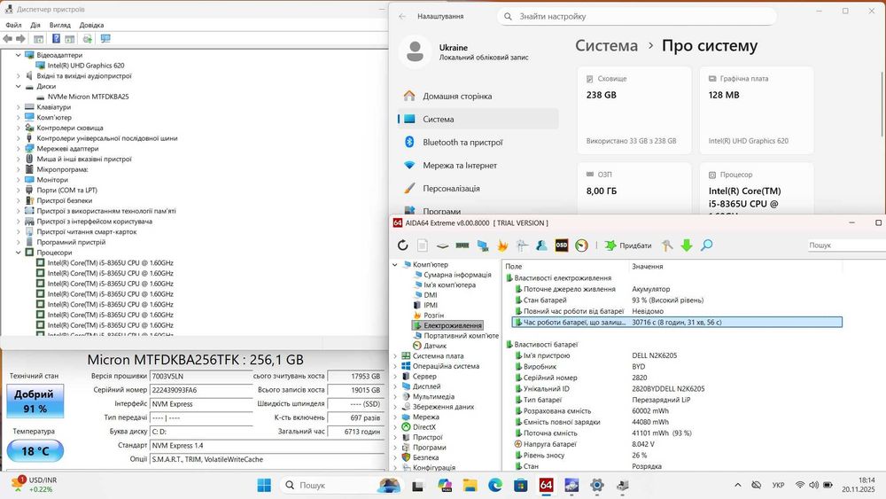886x499 pixels.
Task: Click the Windows Start button
Action: tap(264, 485)
